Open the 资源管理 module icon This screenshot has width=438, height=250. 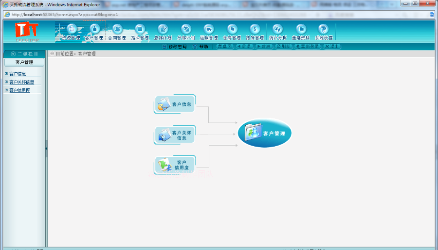point(72,29)
